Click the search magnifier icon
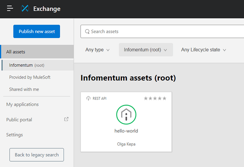Image resolution: width=244 pixels, height=167 pixels. [x=87, y=31]
